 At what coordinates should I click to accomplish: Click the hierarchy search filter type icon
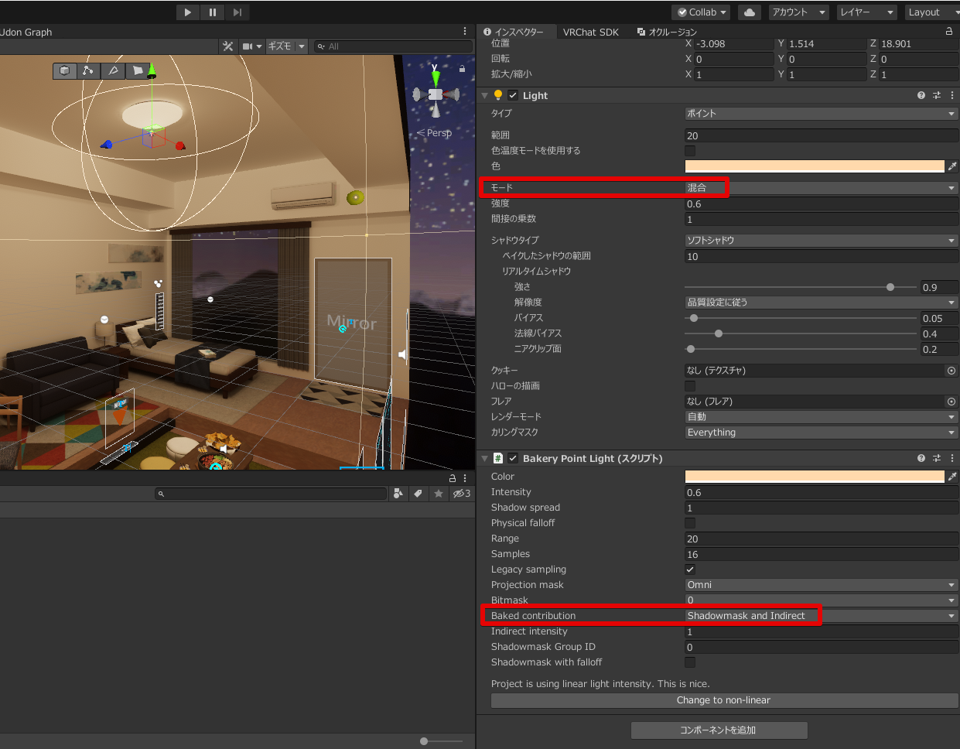pos(398,494)
